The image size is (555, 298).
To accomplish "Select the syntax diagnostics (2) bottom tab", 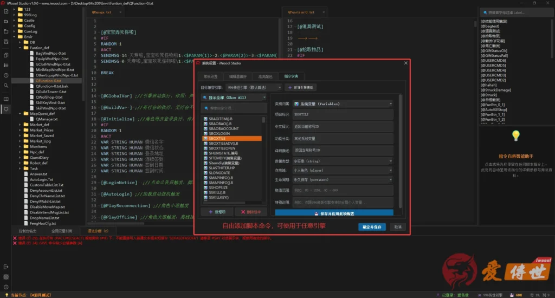I will pyautogui.click(x=98, y=231).
